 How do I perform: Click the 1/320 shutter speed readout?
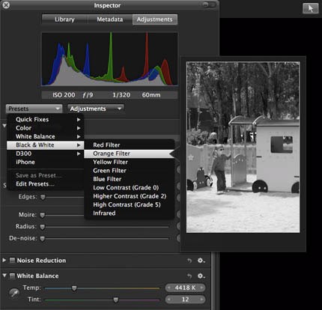coord(121,95)
